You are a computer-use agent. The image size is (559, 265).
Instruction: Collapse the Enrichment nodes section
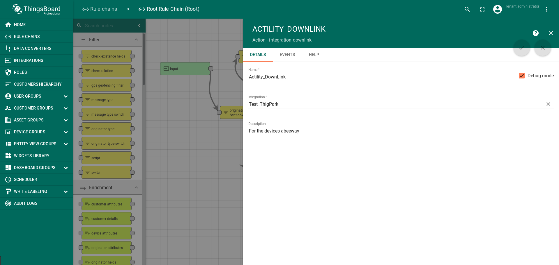136,187
